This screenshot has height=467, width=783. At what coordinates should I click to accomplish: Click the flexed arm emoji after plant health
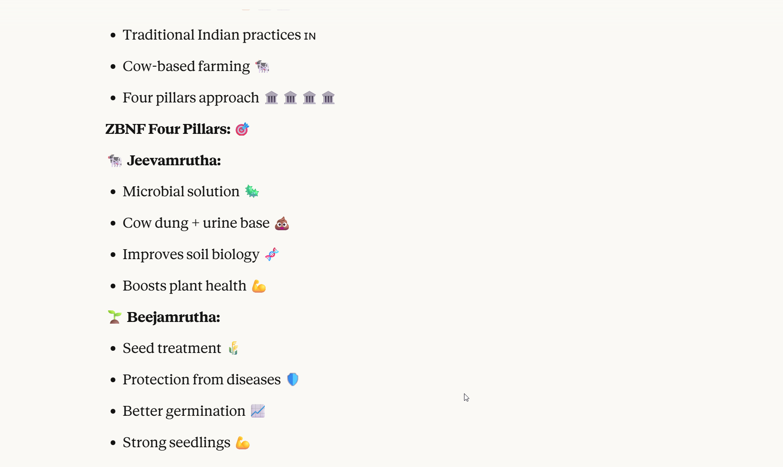point(259,286)
